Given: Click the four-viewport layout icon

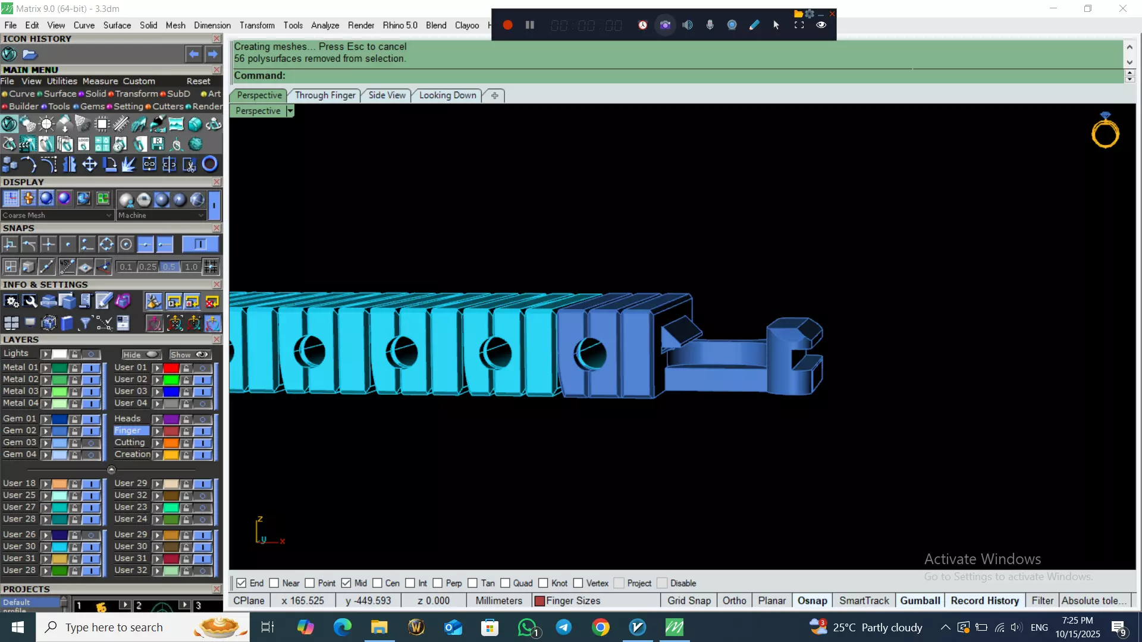Looking at the screenshot, I should [x=11, y=323].
